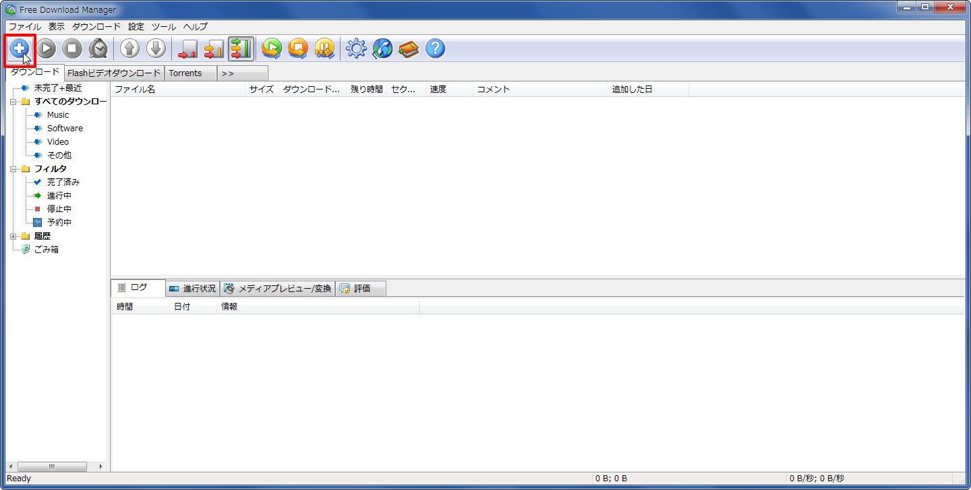Switch to the Flashビデオダウンロード tab
The width and height of the screenshot is (971, 490).
click(115, 73)
